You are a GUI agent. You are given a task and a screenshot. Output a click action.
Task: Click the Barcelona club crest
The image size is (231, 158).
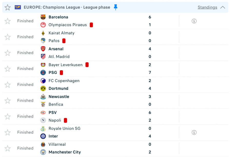pyautogui.click(x=43, y=17)
